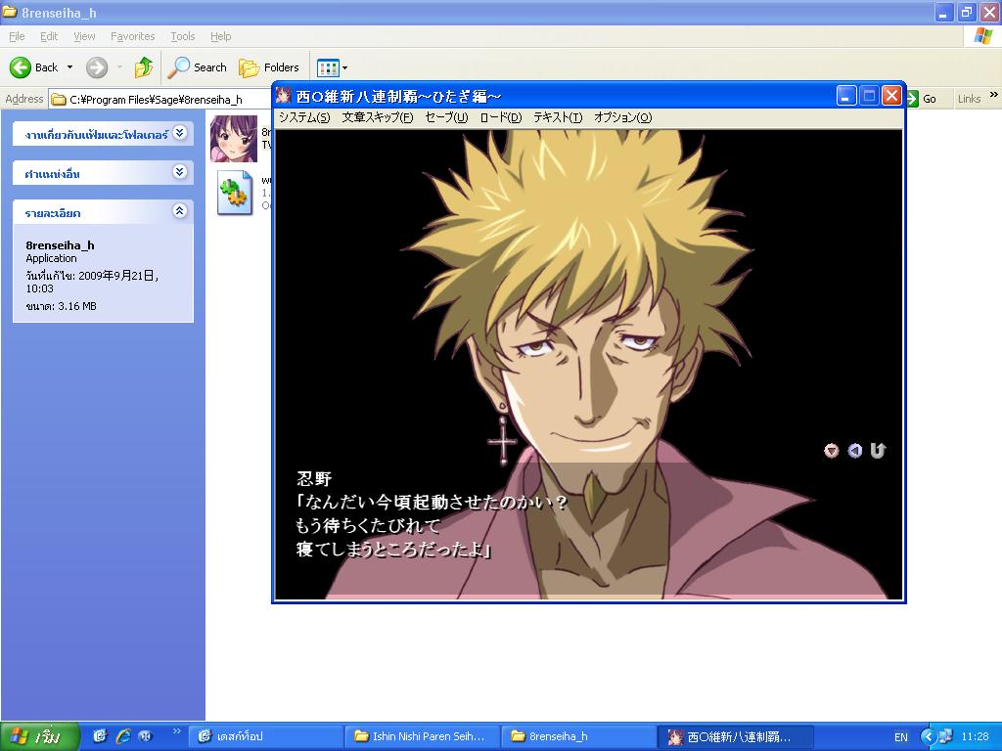This screenshot has width=1002, height=751.
Task: Click the 西○維新八連制覇 taskbar button
Action: pyautogui.click(x=736, y=736)
